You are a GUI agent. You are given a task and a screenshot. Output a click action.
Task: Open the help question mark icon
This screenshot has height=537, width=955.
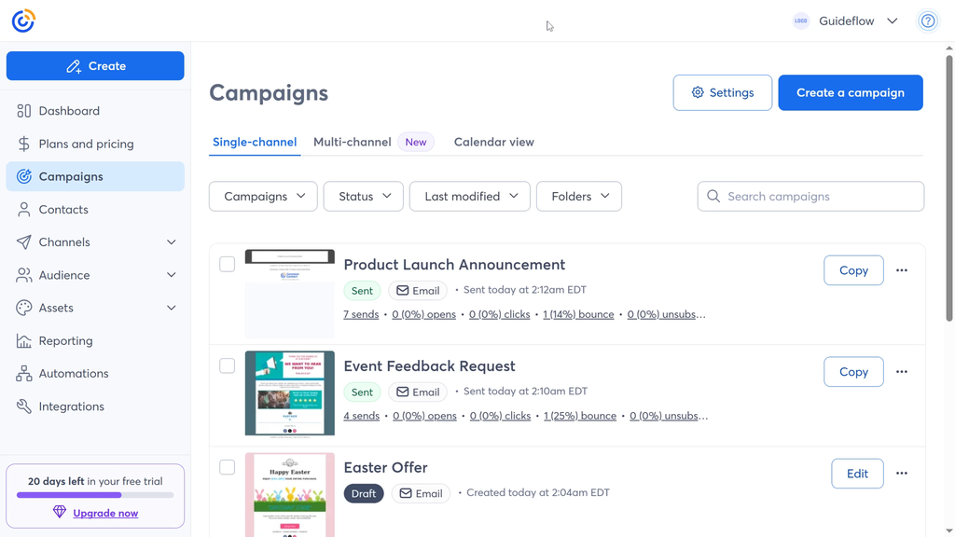(x=928, y=21)
